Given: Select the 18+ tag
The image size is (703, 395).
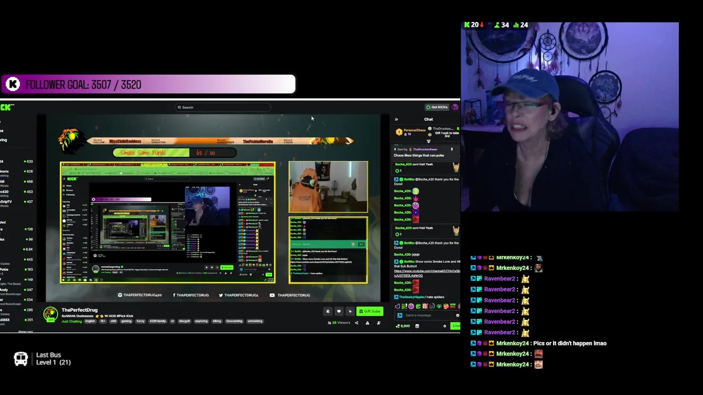Looking at the screenshot, I should (103, 321).
